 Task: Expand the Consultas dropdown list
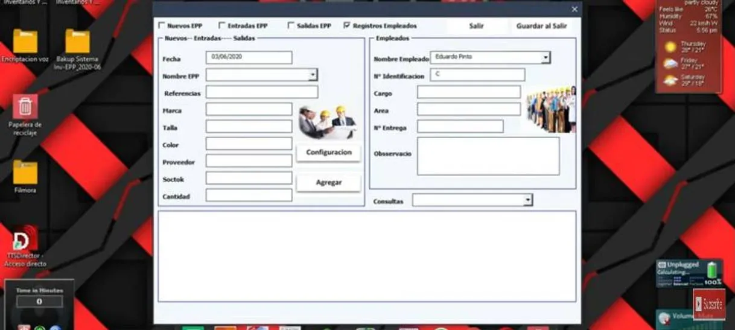click(x=472, y=200)
